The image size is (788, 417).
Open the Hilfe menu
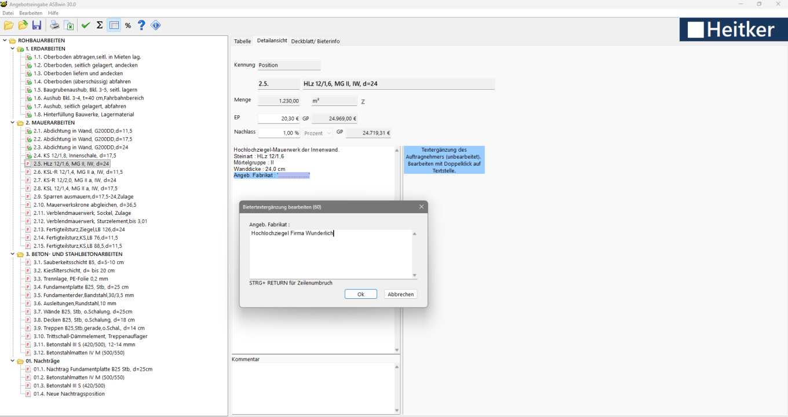pos(53,13)
